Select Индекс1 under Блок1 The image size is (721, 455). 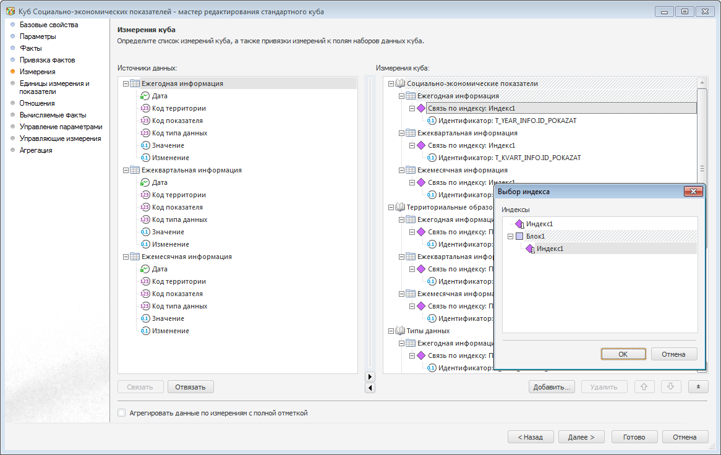coord(550,249)
